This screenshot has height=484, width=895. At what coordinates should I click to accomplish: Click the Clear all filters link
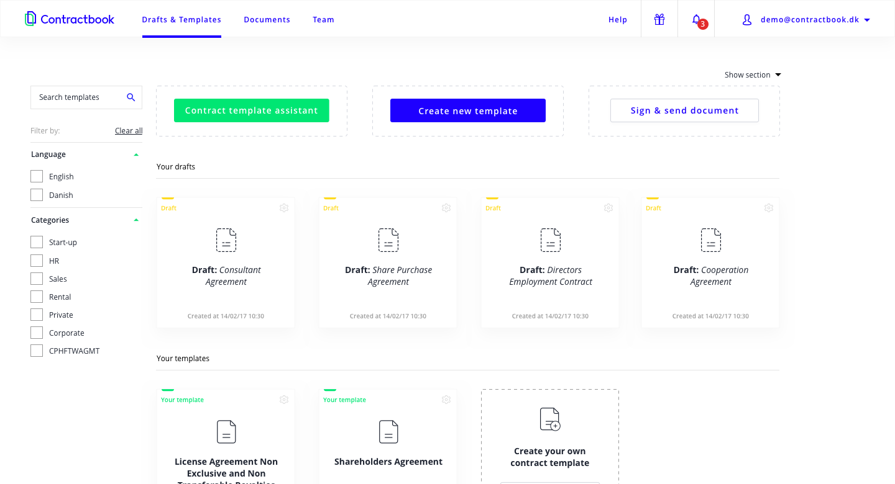point(129,131)
